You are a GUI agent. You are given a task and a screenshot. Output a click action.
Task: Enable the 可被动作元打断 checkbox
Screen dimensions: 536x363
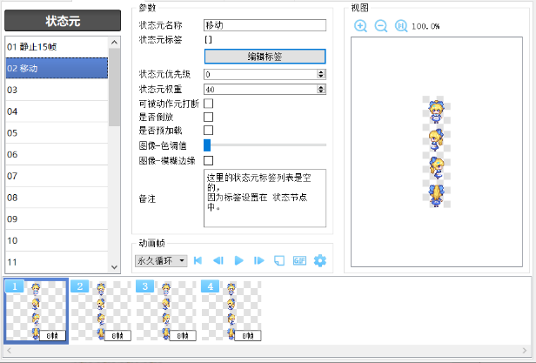pyautogui.click(x=208, y=104)
